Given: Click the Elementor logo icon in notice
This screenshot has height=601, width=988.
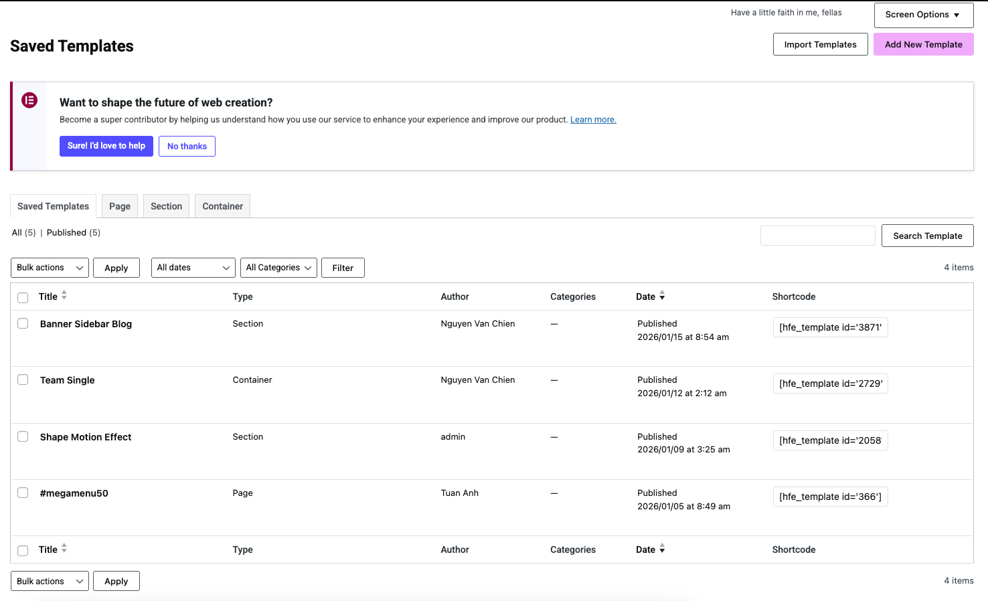Looking at the screenshot, I should [x=29, y=100].
